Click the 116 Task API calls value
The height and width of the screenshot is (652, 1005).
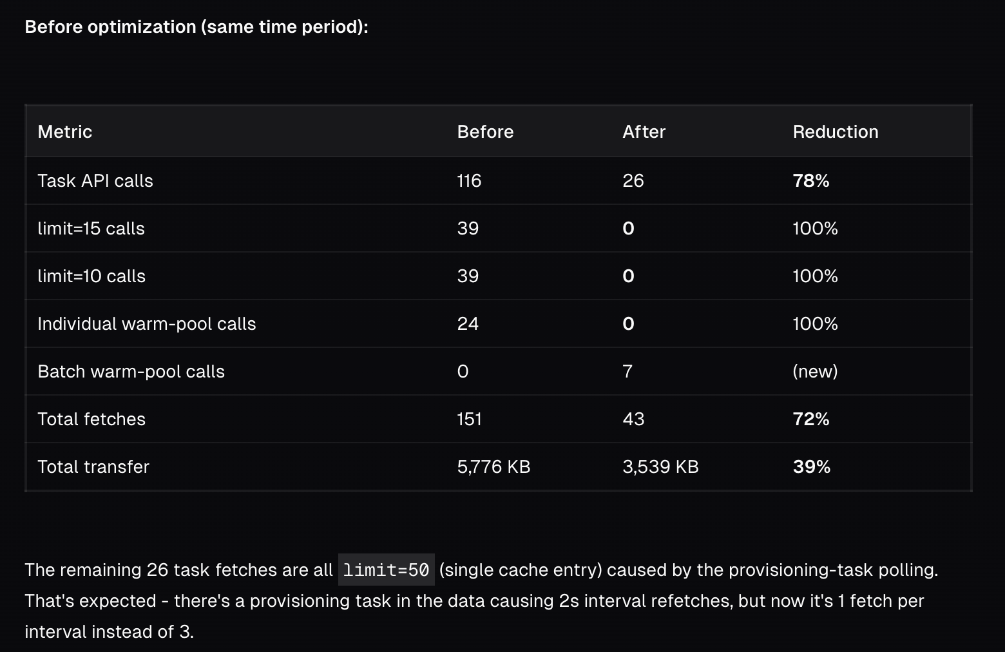click(469, 181)
